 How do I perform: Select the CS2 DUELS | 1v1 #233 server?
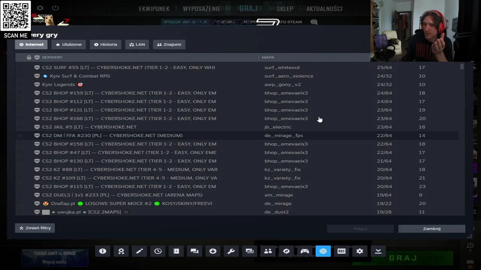237,195
